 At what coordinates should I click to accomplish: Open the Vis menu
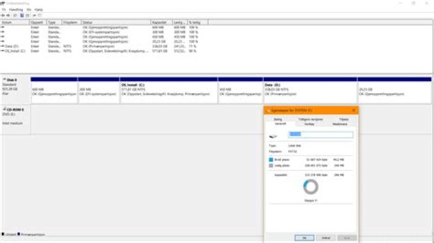(29, 10)
